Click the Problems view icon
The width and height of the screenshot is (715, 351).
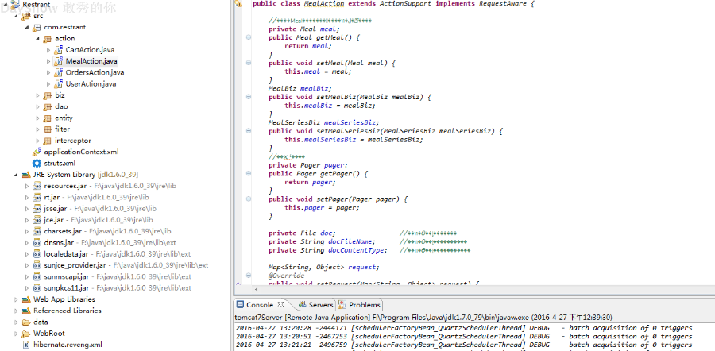342,304
